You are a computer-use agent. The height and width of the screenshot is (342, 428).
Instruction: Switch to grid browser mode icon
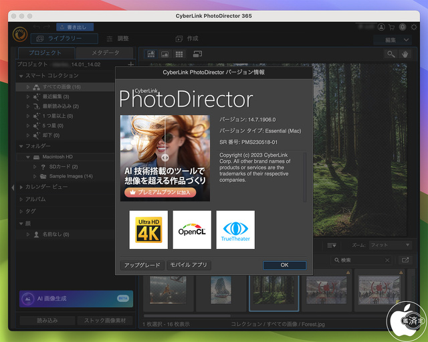pos(179,54)
